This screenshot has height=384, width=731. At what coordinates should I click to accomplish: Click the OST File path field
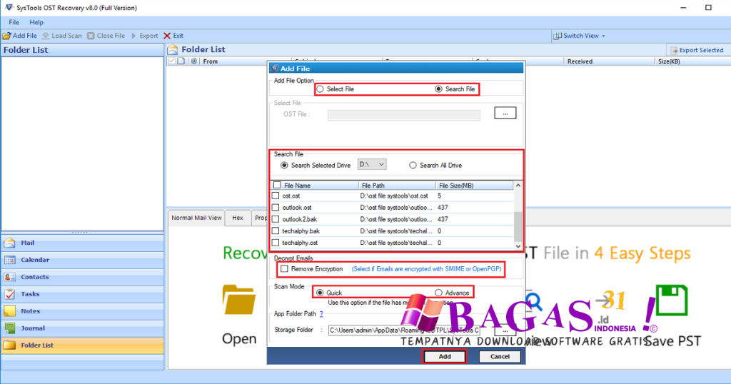tap(404, 115)
